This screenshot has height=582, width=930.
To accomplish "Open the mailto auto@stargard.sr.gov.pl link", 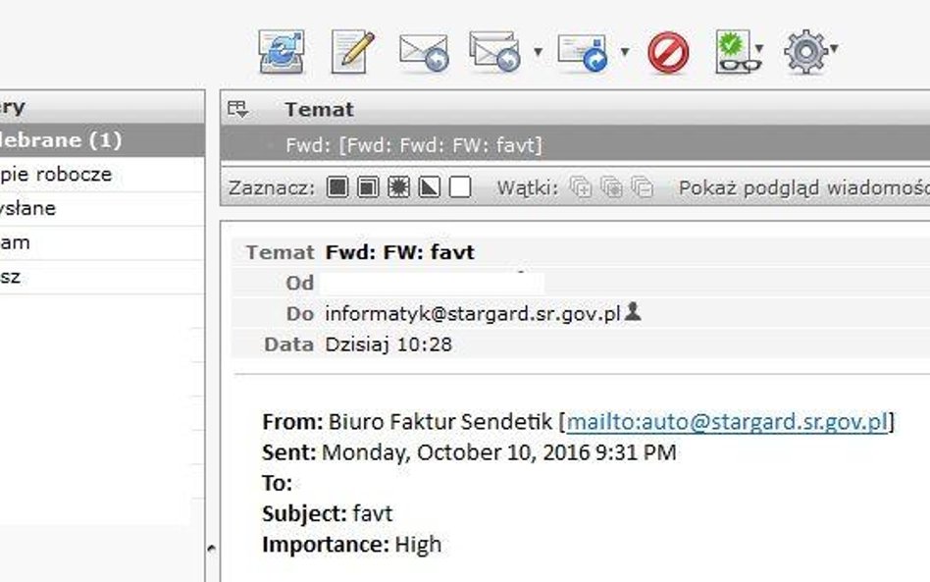I will point(727,422).
